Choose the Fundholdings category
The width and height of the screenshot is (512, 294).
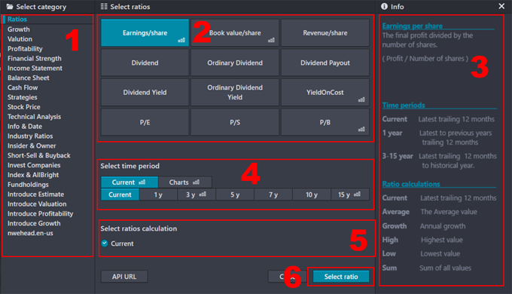click(28, 185)
